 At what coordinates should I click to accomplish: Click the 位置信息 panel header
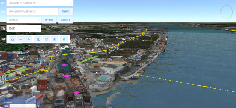pos(8,102)
